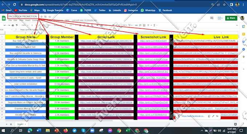247x134 pixels.
Task: Select the 'Group Member' header cell
Action: click(62, 37)
